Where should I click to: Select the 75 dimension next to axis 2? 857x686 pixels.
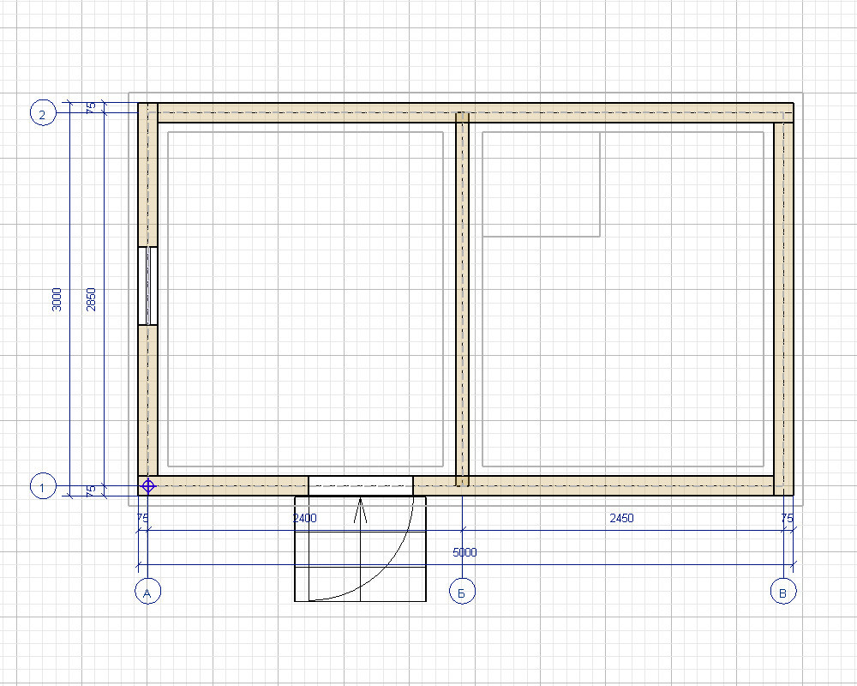92,107
